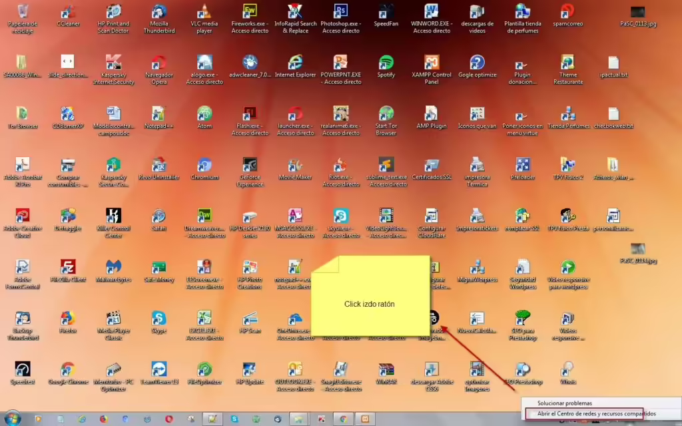Viewport: 682px width, 426px height.
Task: Open the Windows Start button
Action: pos(12,419)
